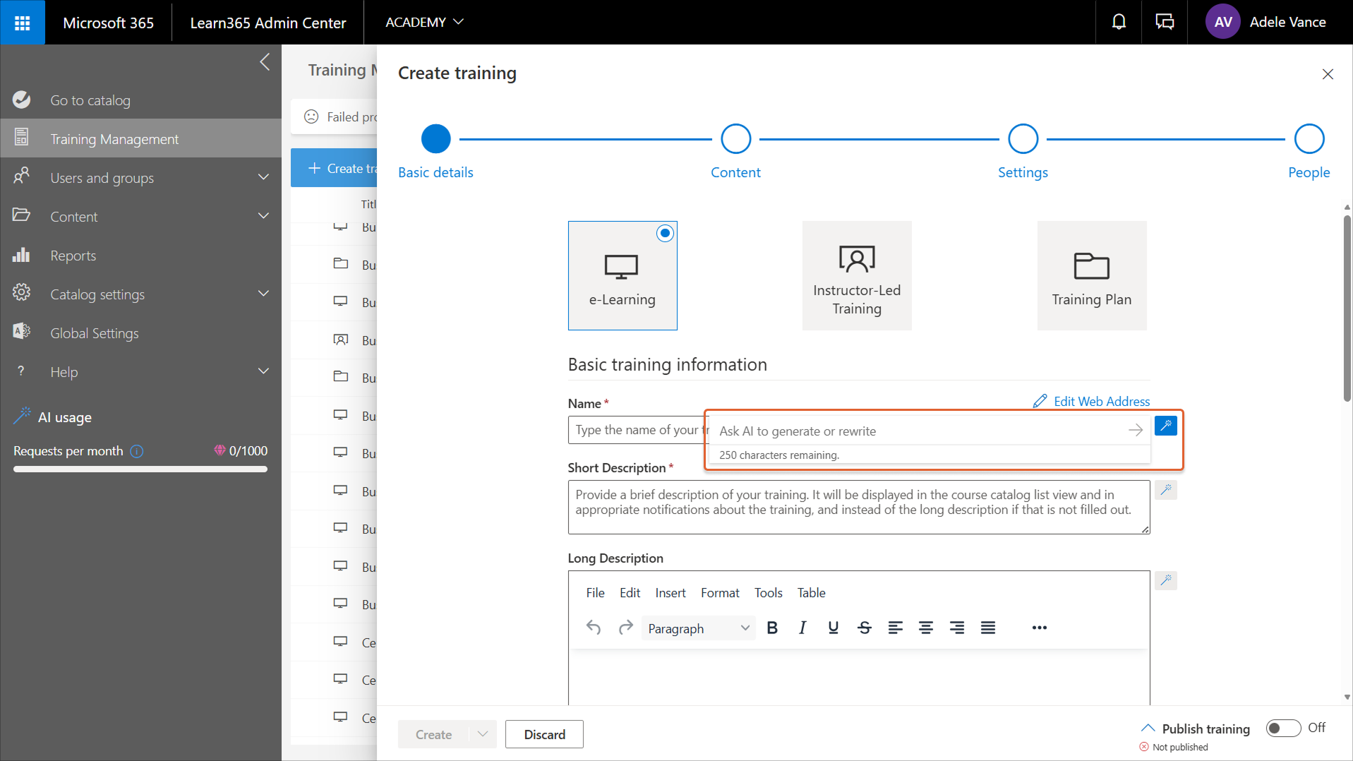Image resolution: width=1353 pixels, height=761 pixels.
Task: Expand the Create button dropdown arrow
Action: tap(483, 734)
